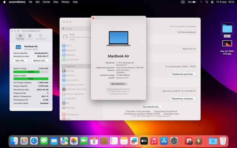Open Spotlight search in the menu bar
The width and height of the screenshot is (237, 148).
(206, 2)
